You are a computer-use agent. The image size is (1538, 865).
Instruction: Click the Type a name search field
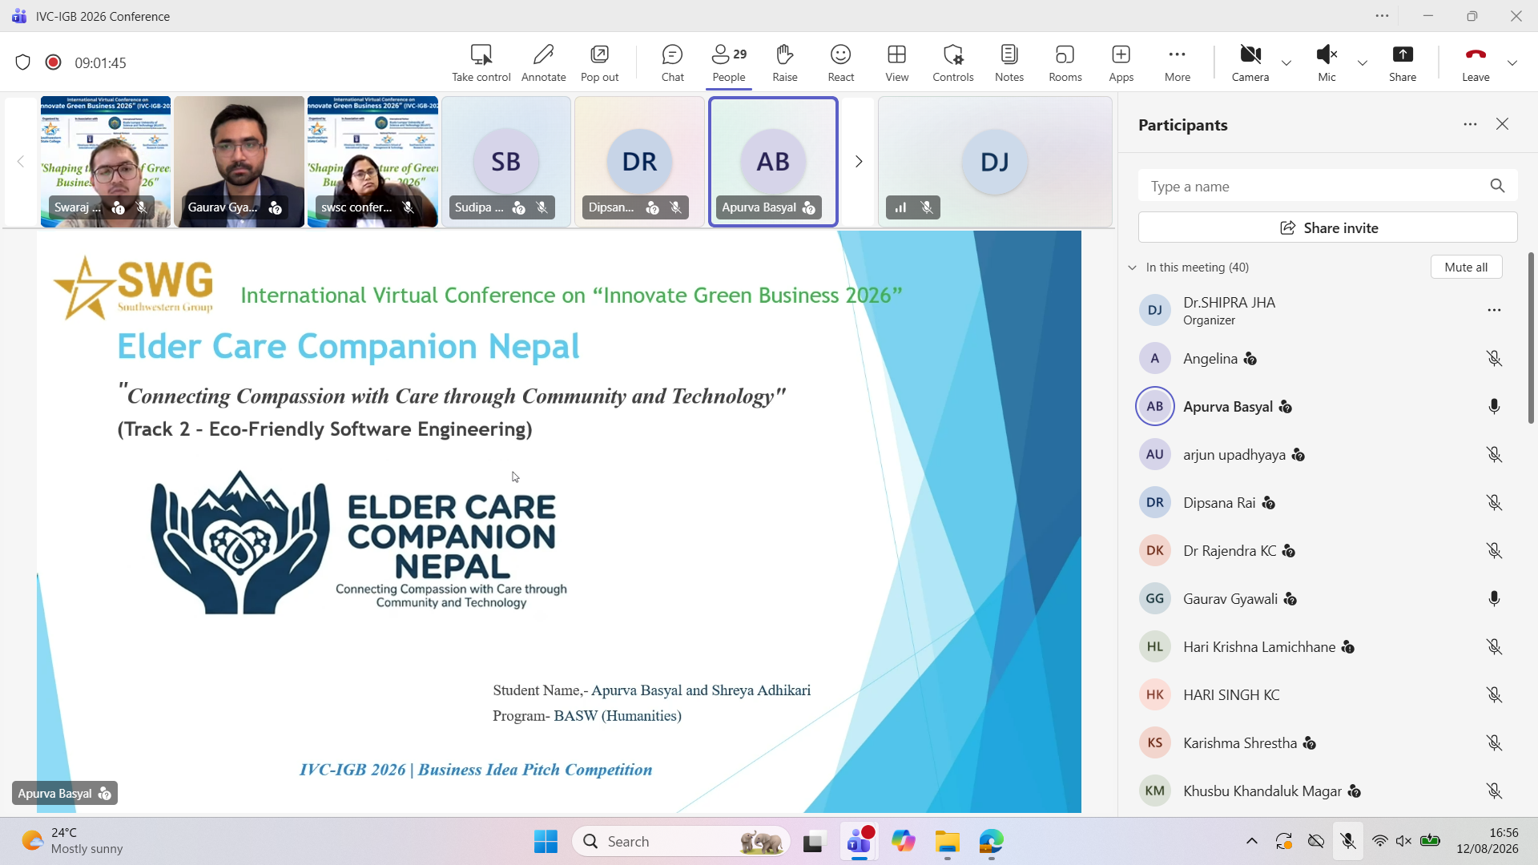(1327, 186)
